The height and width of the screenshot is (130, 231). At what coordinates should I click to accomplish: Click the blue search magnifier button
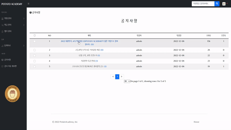[x=217, y=4]
